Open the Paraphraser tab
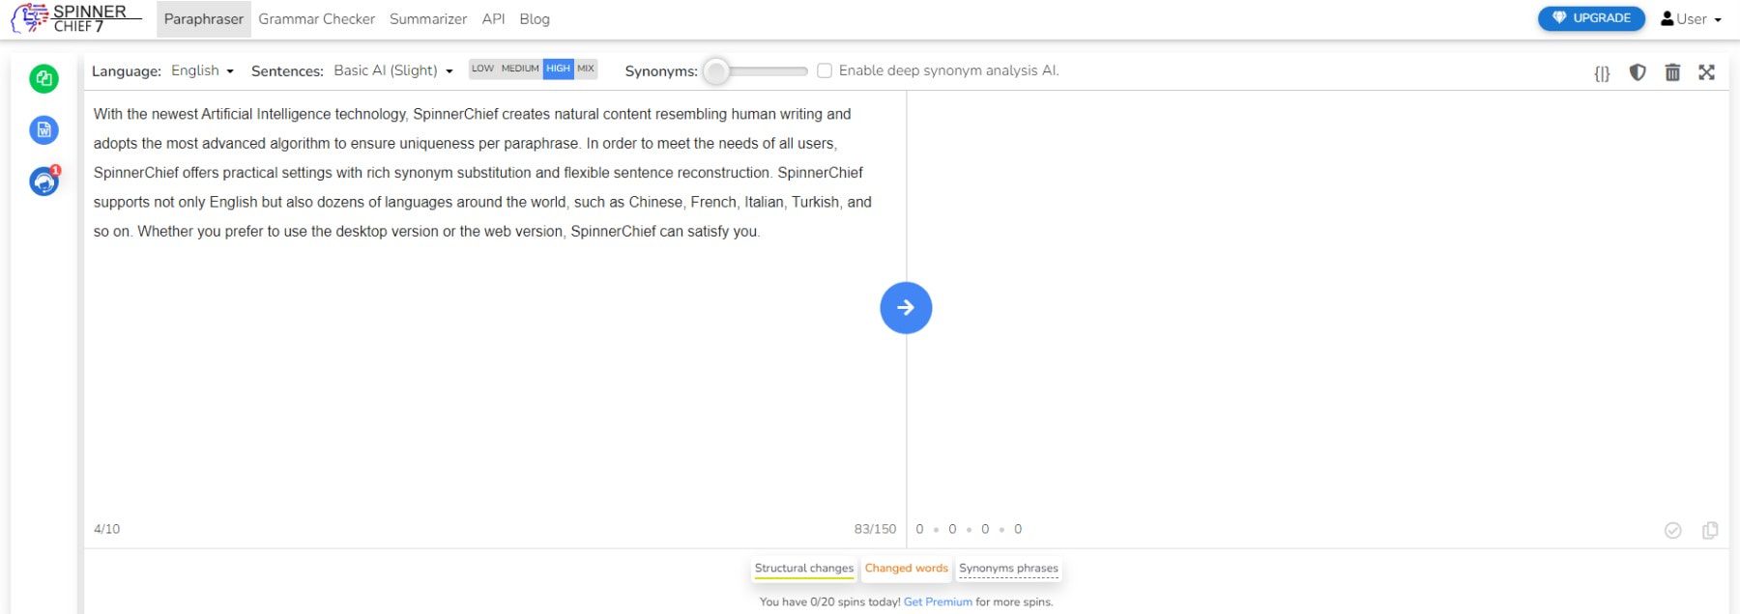Viewport: 1740px width, 614px height. (x=204, y=19)
